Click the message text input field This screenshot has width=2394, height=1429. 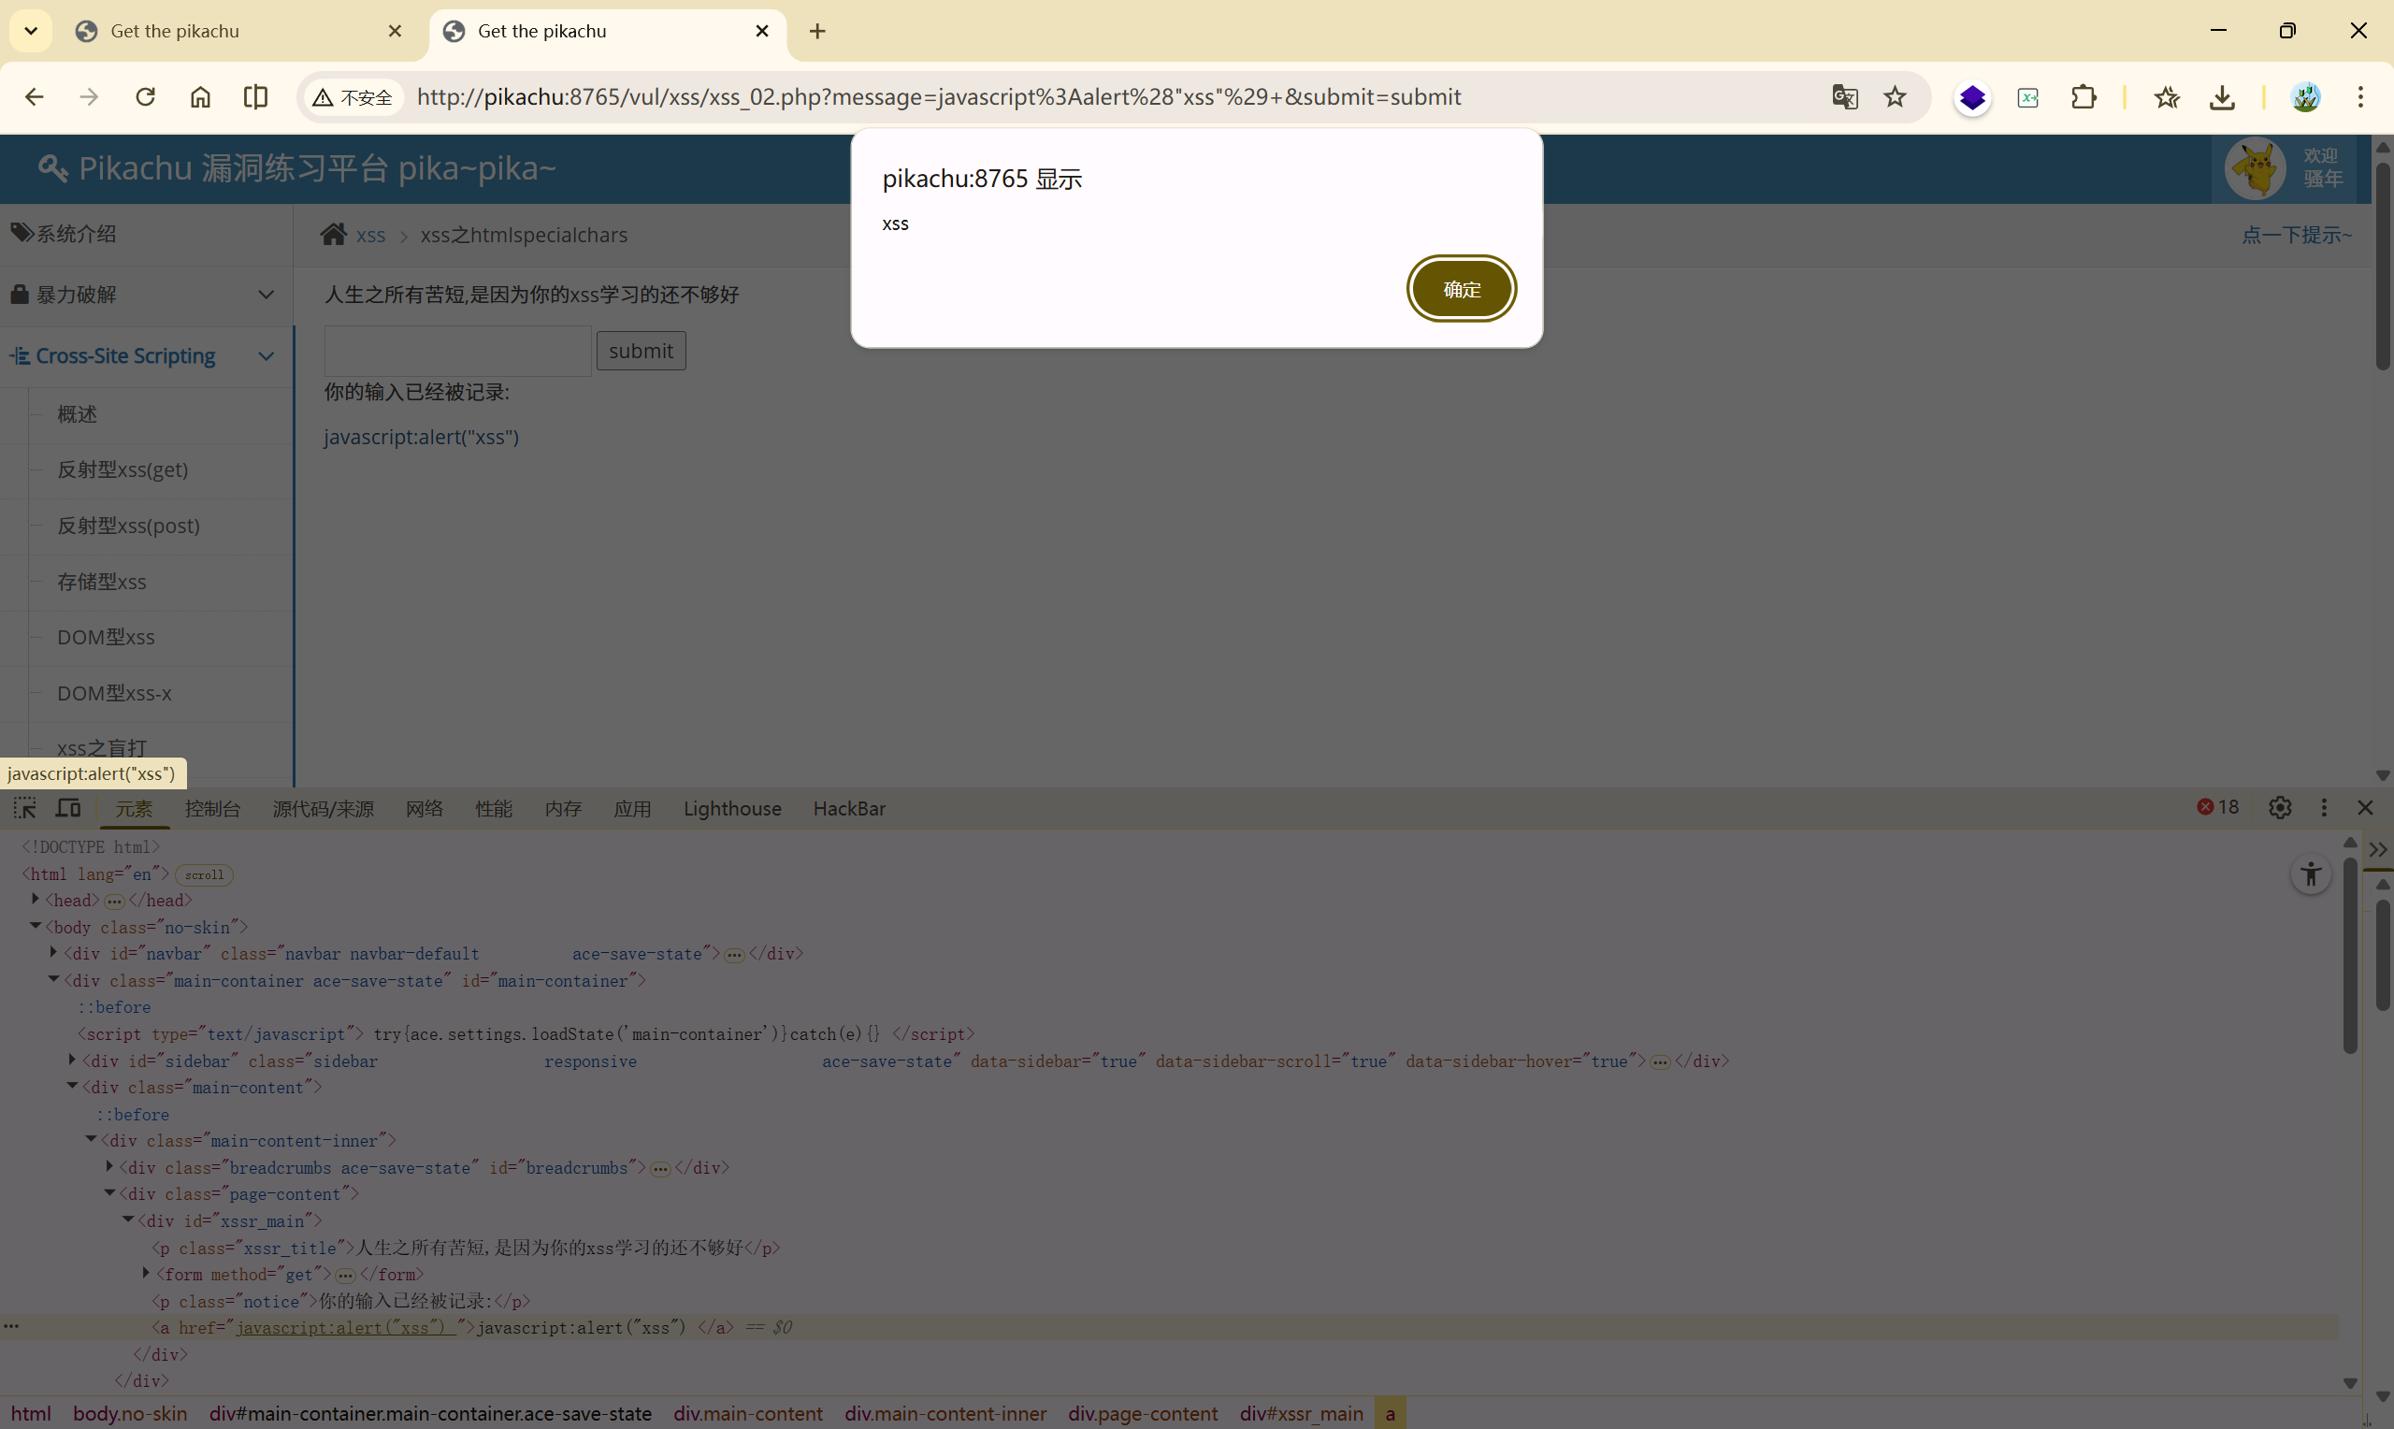click(x=457, y=351)
